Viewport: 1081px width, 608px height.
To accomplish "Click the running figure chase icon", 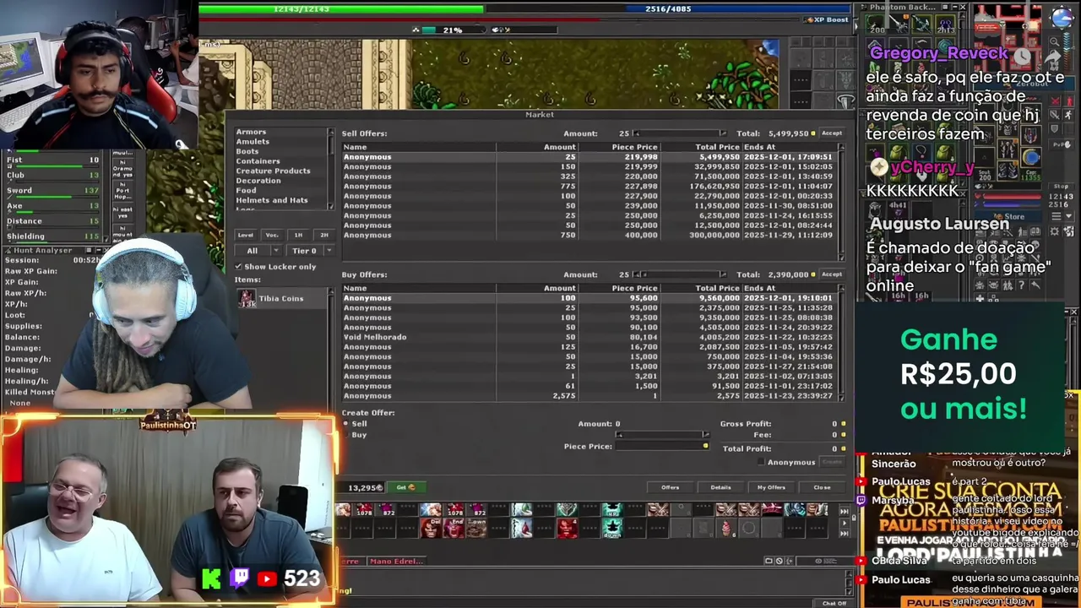I will (1068, 114).
